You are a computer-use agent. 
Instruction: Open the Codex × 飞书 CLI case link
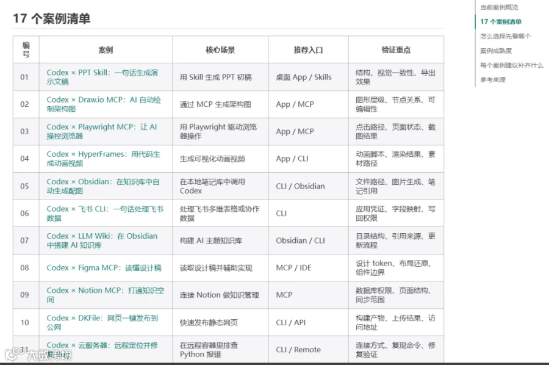(x=105, y=214)
